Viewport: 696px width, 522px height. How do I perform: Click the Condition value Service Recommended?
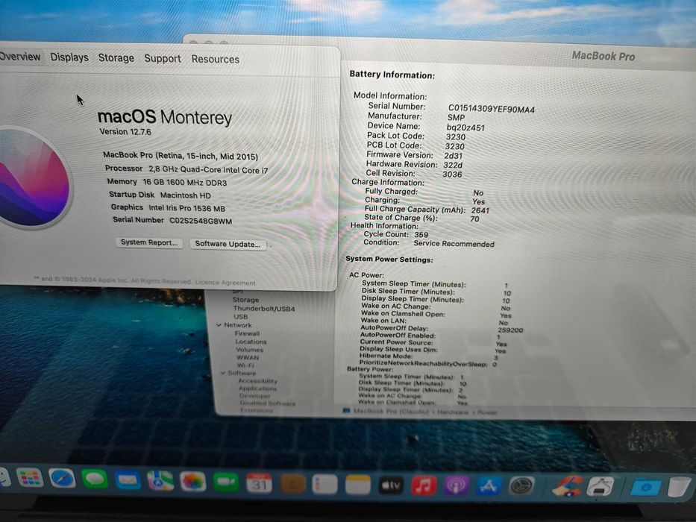pyautogui.click(x=454, y=244)
